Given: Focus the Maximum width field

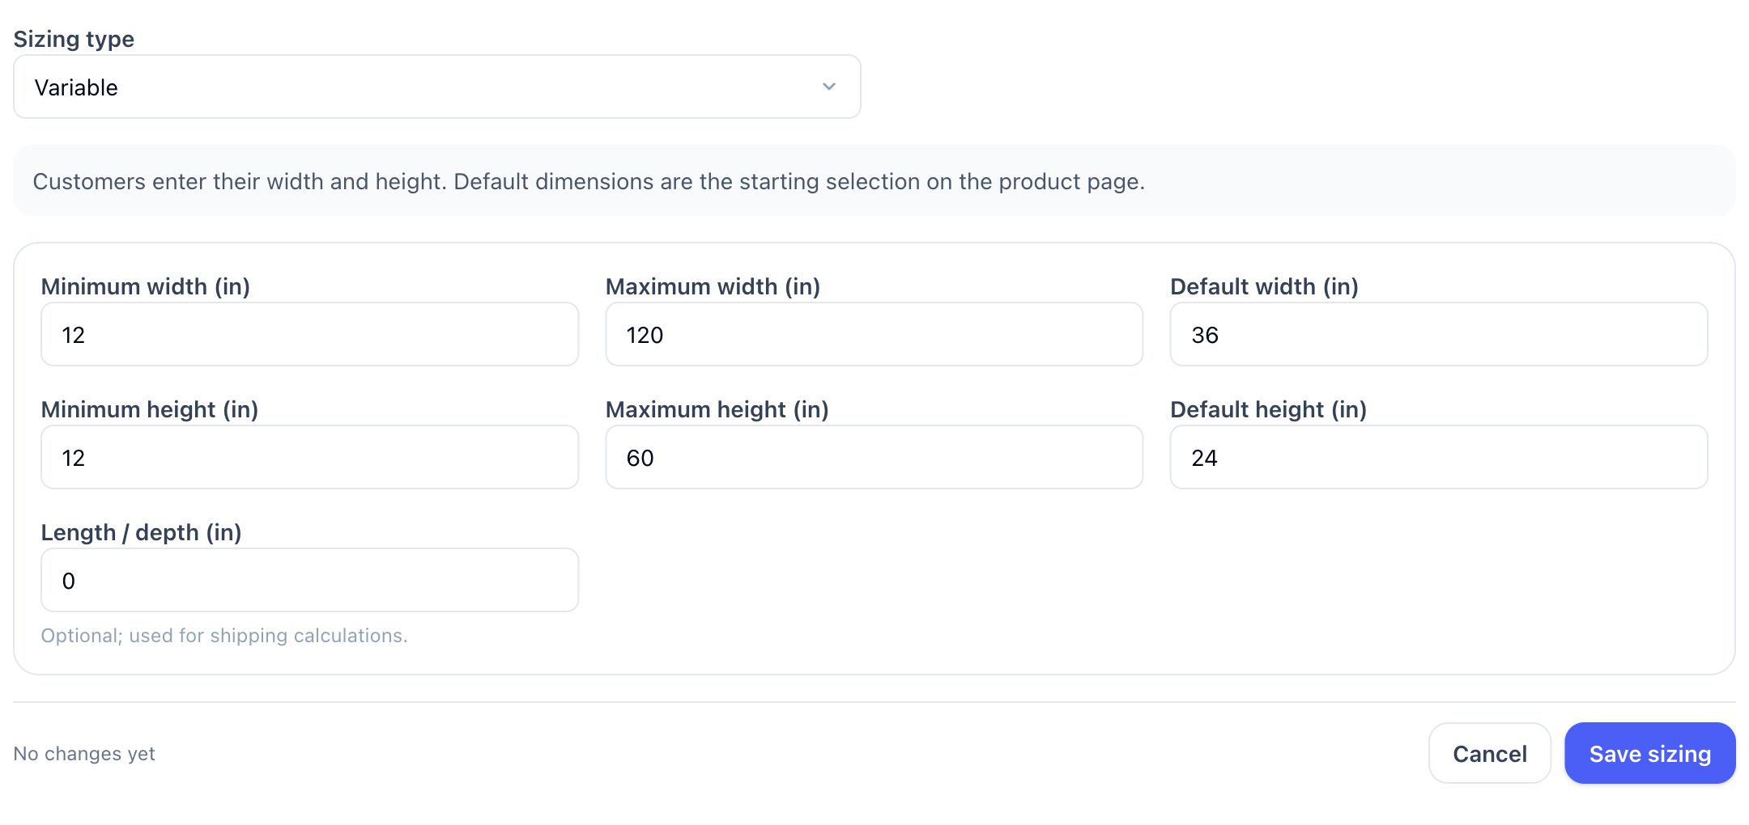Looking at the screenshot, I should (874, 334).
